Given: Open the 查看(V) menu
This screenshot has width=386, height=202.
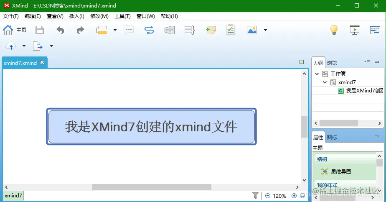Looking at the screenshot, I should coord(55,16).
